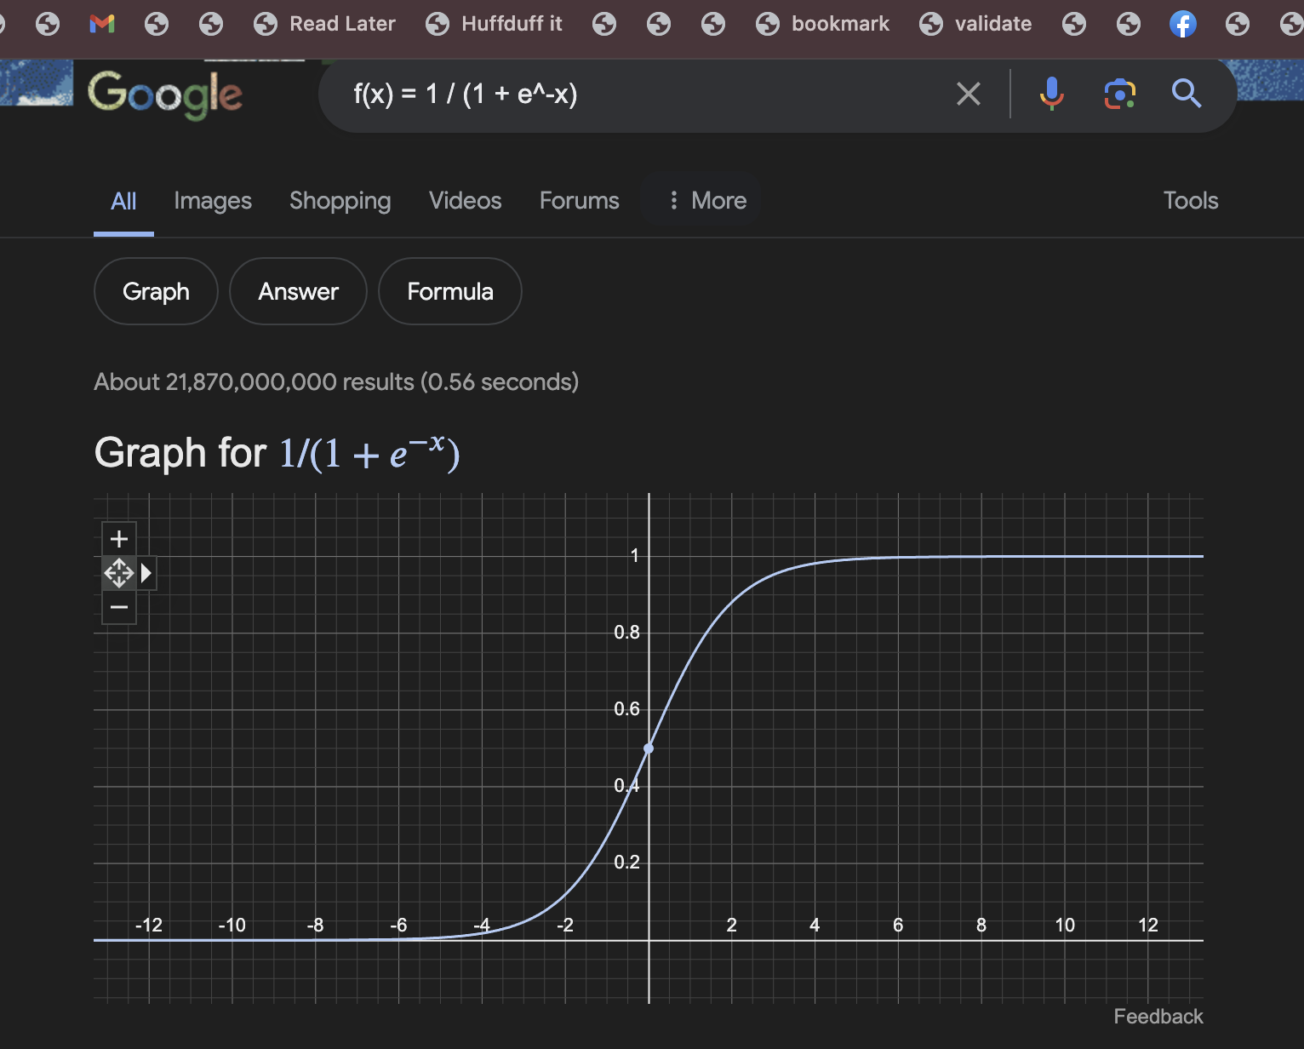Viewport: 1304px width, 1049px height.
Task: Select the Formula chip
Action: pyautogui.click(x=449, y=292)
